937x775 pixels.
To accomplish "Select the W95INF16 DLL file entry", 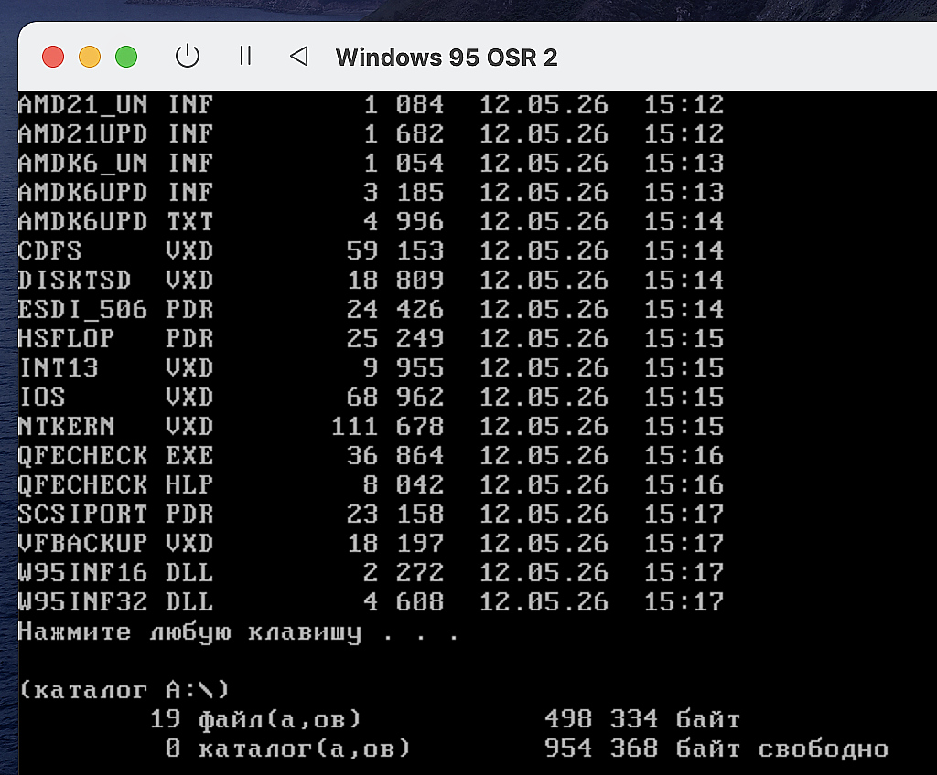I will tap(372, 573).
